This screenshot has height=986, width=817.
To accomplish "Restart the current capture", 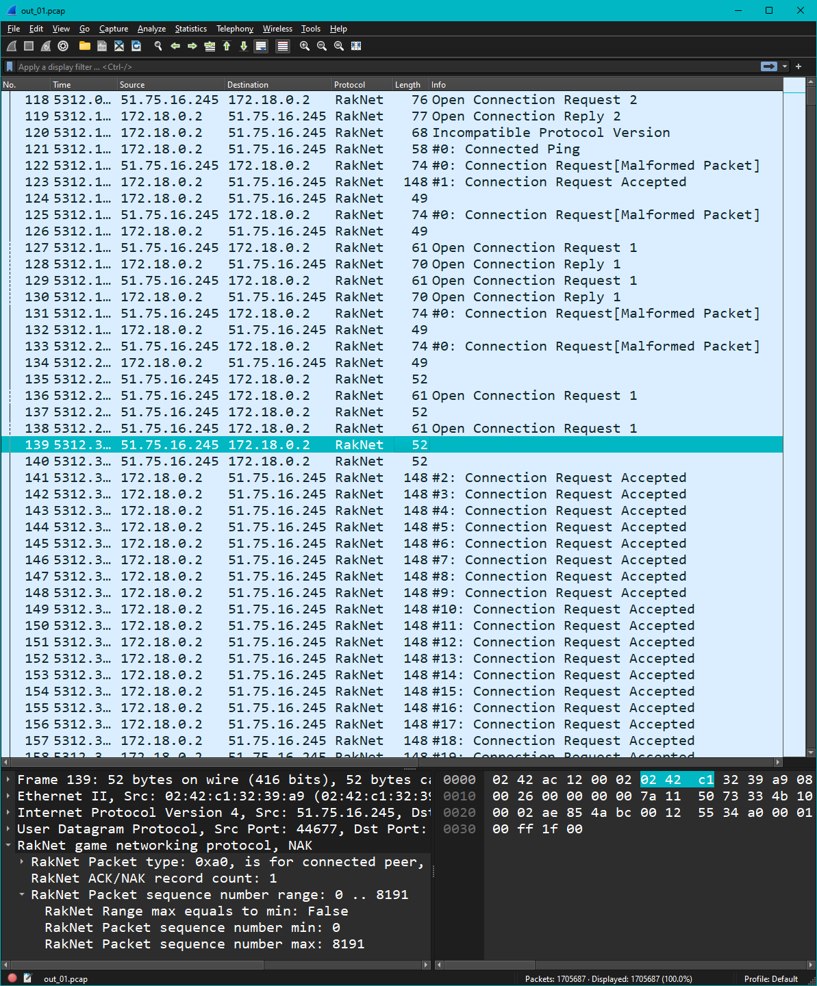I will [45, 46].
